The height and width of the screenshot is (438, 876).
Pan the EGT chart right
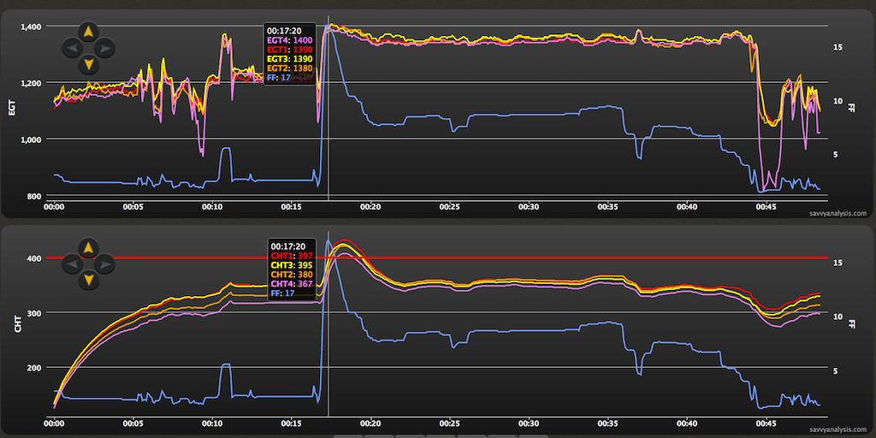click(104, 49)
